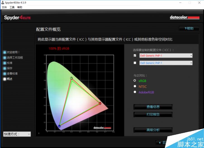Select the NTSC comparison radio button
204x148 pixels.
[135, 86]
